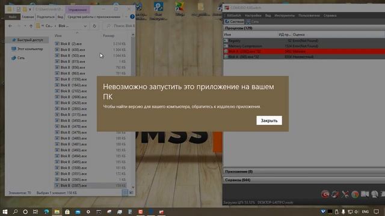Viewport: 385px width, 216px height.
Task: Click the Explorer file list scroll-down arrow
Action: tap(133, 187)
